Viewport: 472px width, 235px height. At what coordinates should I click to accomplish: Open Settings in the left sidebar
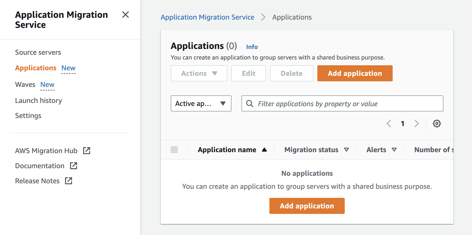tap(28, 115)
